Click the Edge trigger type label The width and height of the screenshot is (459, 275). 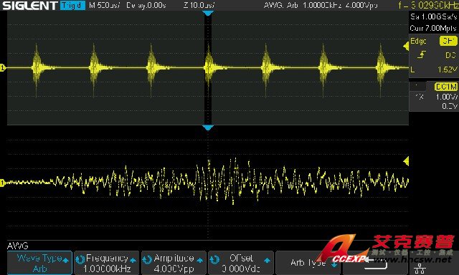tap(418, 42)
